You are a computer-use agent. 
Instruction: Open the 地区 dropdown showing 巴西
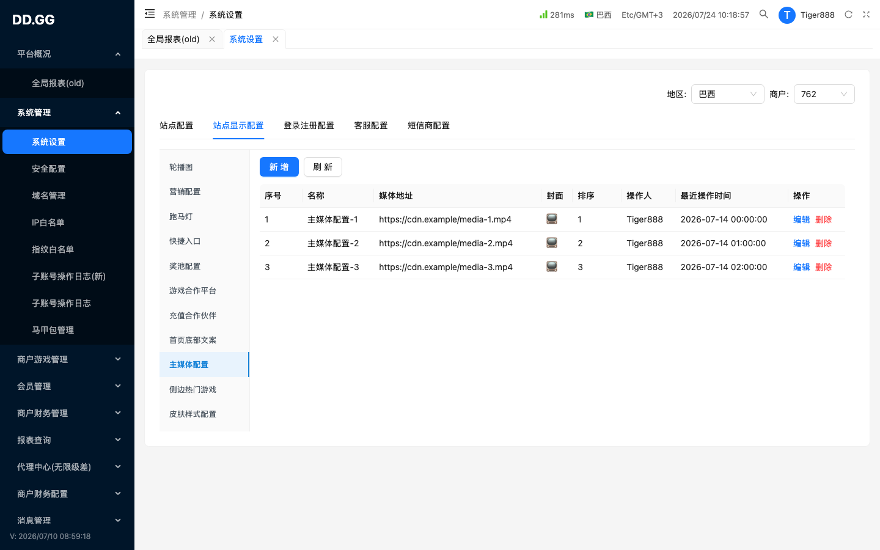727,94
